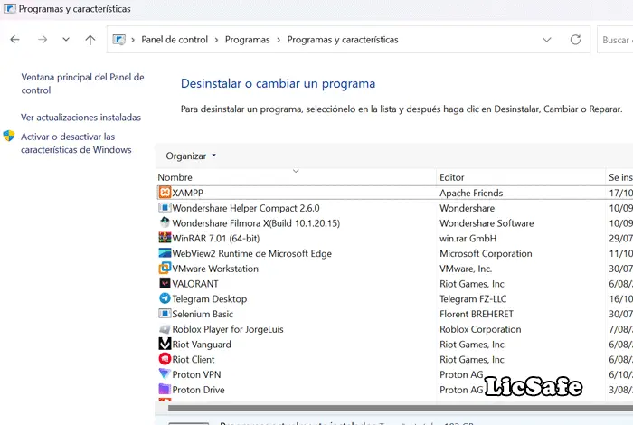Screen dimensions: 633x425
Task: Sort by the Nombre column header
Action: [x=175, y=177]
